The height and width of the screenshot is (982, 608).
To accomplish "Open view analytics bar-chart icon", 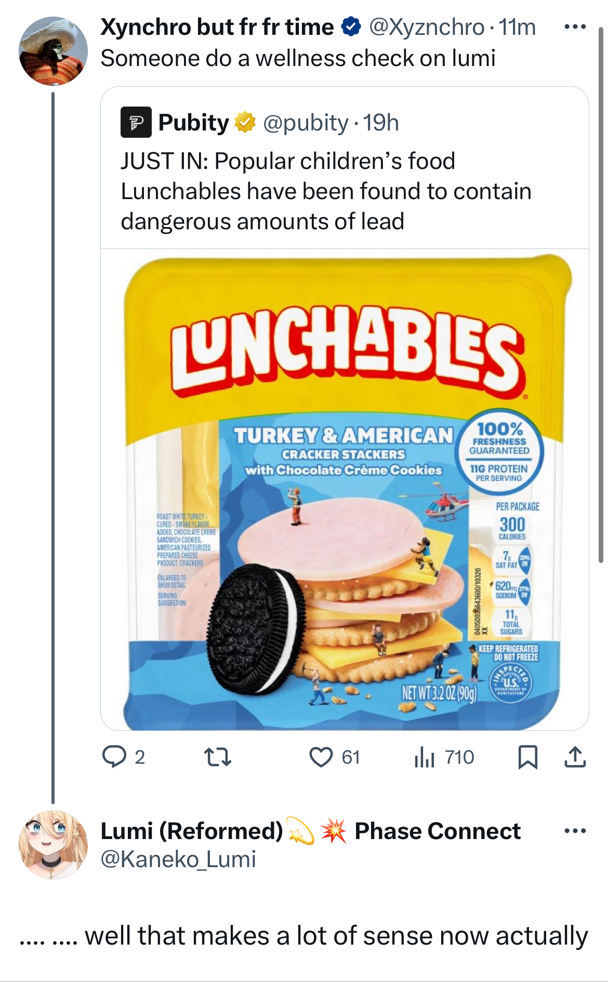I will pyautogui.click(x=425, y=757).
